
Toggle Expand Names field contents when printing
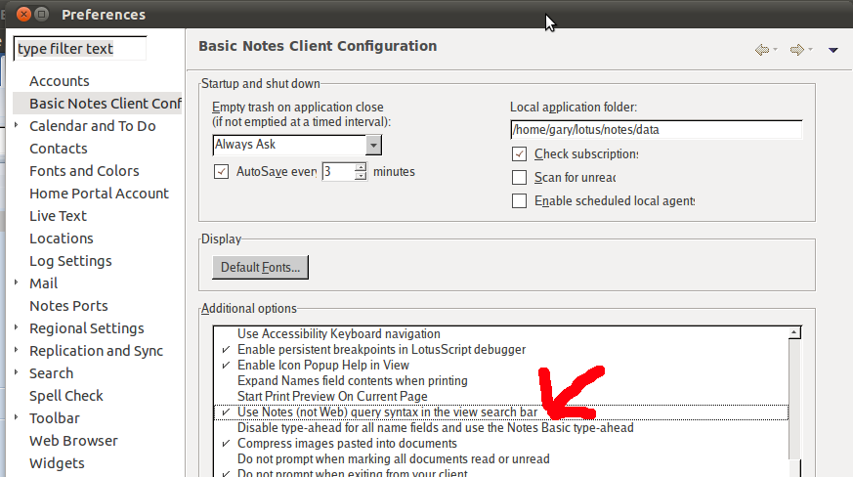pos(353,381)
